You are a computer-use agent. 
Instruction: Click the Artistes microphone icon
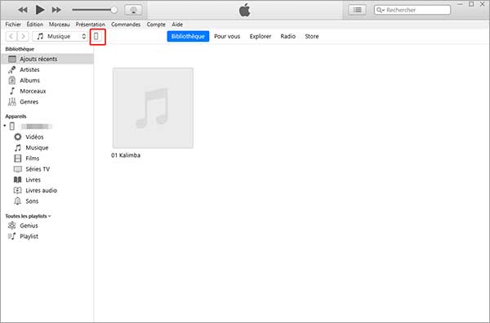tap(12, 70)
